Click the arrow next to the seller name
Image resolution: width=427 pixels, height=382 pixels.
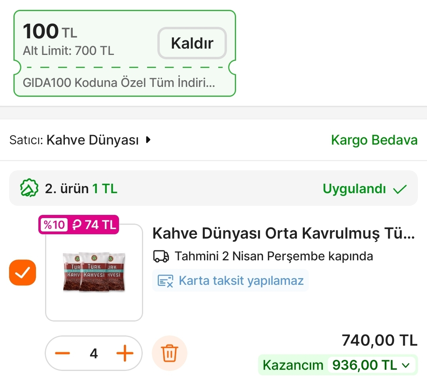pyautogui.click(x=148, y=140)
